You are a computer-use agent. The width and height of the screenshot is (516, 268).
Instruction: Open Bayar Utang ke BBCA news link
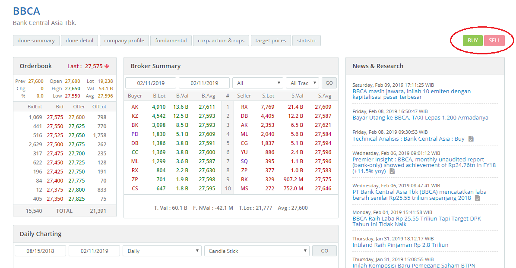point(420,118)
